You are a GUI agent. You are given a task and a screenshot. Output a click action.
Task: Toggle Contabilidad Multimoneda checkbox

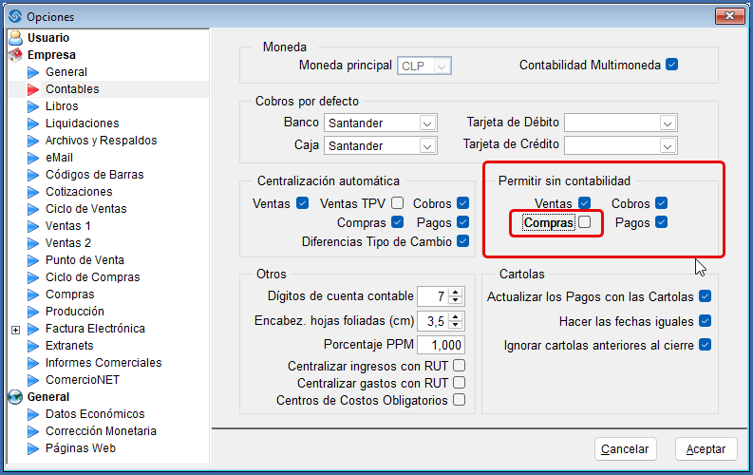[x=672, y=65]
